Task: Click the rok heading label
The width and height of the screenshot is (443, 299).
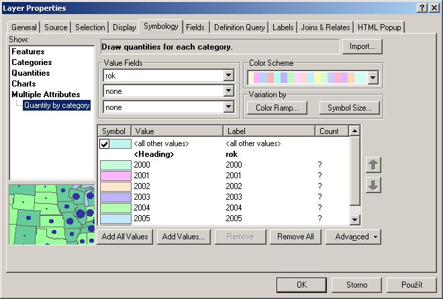Action: tap(232, 154)
